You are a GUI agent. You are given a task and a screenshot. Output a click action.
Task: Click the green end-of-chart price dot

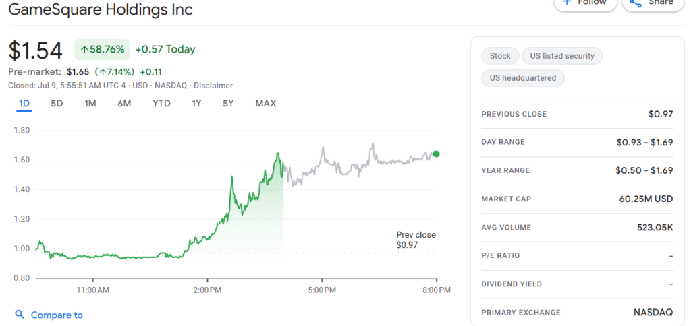[x=437, y=154]
